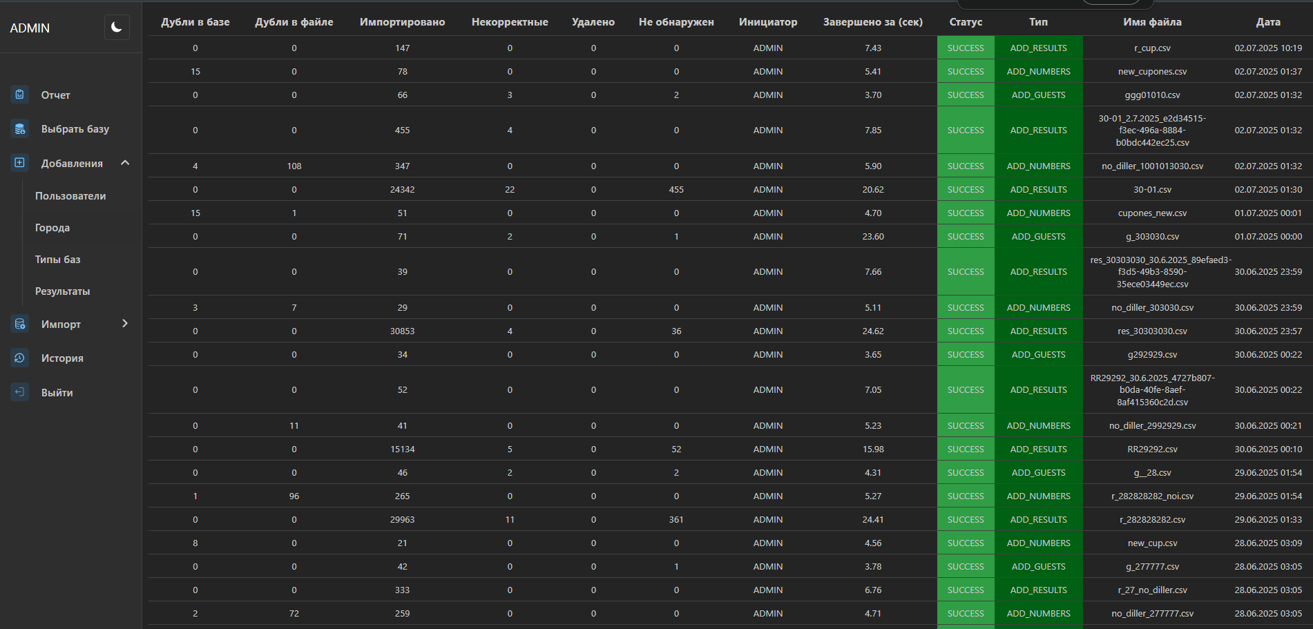Image resolution: width=1313 pixels, height=629 pixels.
Task: Click the История clock icon
Action: click(x=20, y=358)
